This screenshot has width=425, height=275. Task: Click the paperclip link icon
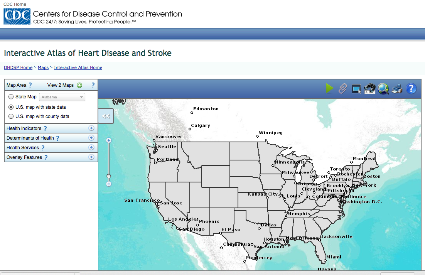pos(342,88)
